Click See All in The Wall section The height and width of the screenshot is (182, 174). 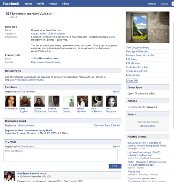[x=116, y=147]
